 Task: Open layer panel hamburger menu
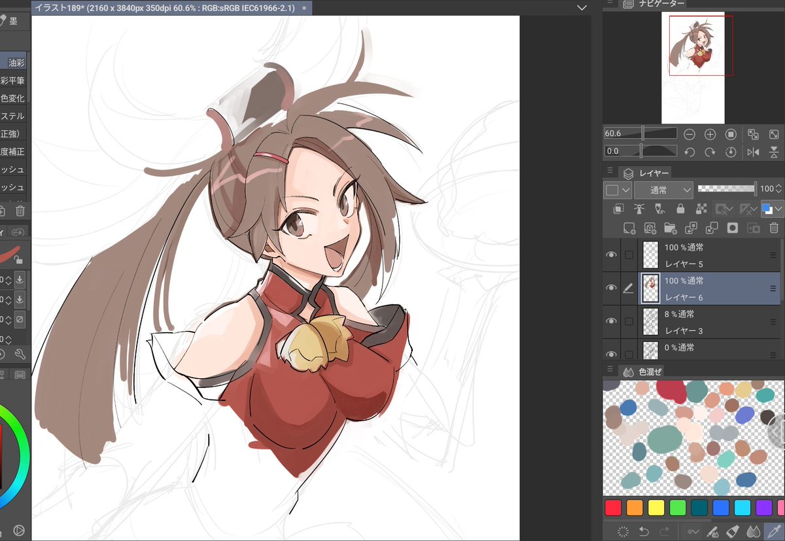[610, 171]
